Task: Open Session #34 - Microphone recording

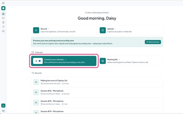Action: (97, 111)
